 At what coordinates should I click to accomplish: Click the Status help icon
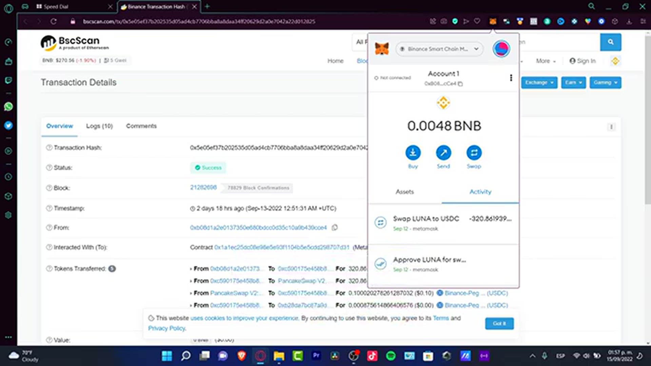pos(49,168)
